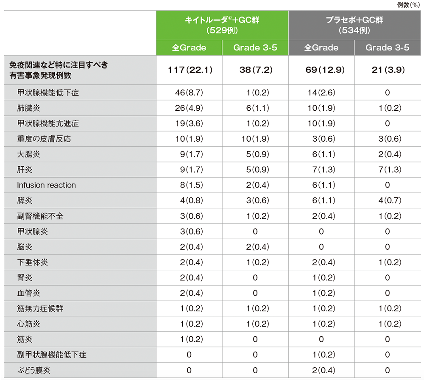Click 1(0.2) in the 血管炎 row
The height and width of the screenshot is (380, 424).
pos(324,293)
